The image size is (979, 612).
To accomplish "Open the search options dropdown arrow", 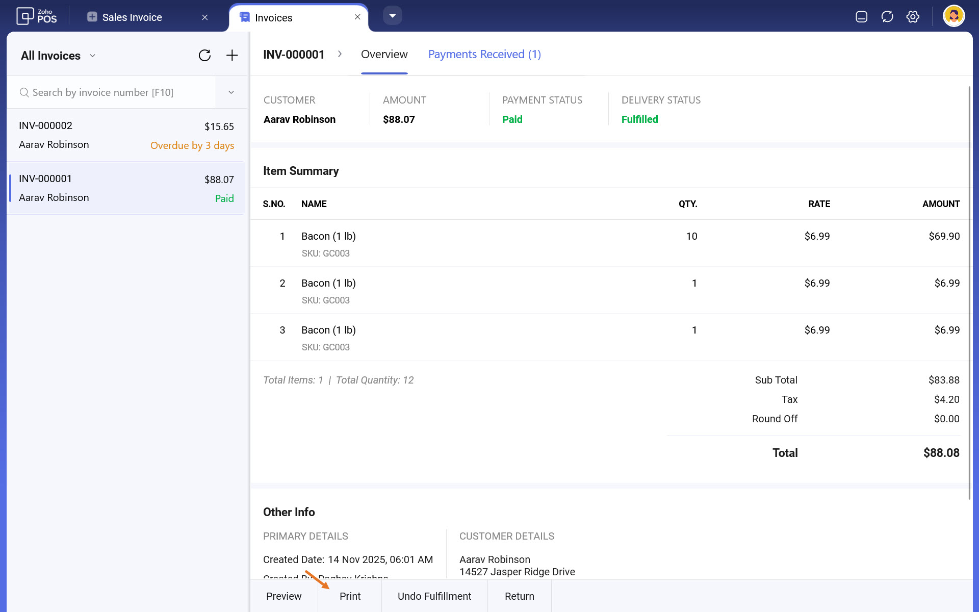I will (231, 92).
